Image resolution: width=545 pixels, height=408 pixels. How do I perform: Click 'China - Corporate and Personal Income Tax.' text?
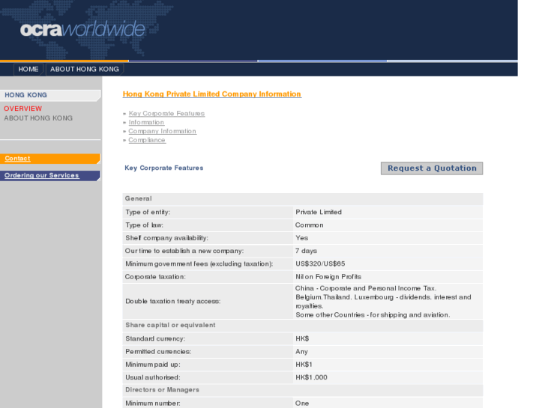tap(366, 288)
